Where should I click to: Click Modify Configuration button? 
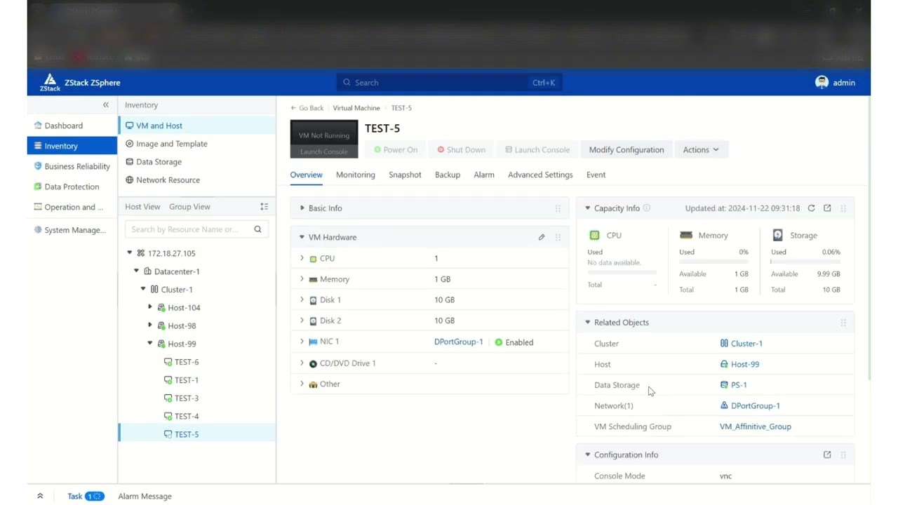pyautogui.click(x=626, y=149)
